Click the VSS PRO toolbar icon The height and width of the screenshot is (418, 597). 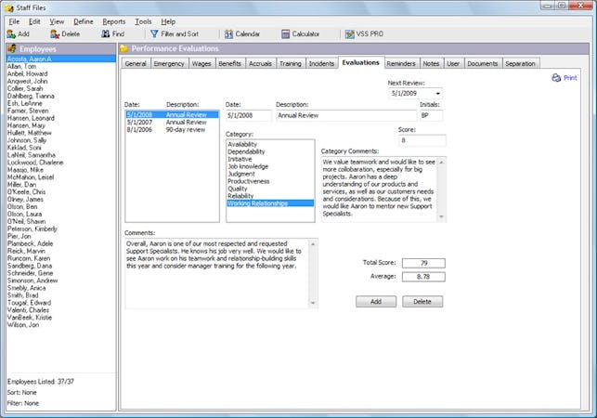pos(350,33)
